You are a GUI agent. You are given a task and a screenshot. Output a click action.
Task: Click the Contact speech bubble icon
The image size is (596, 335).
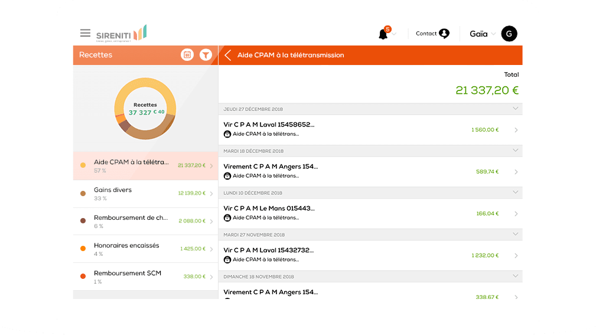tap(444, 34)
